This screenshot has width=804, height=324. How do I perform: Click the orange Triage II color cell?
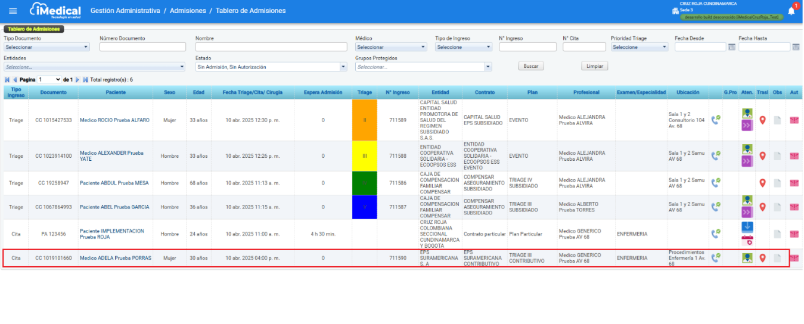coord(364,120)
